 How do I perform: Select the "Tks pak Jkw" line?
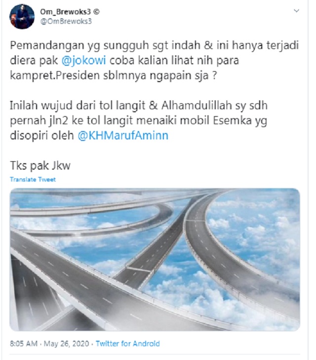[x=40, y=166]
